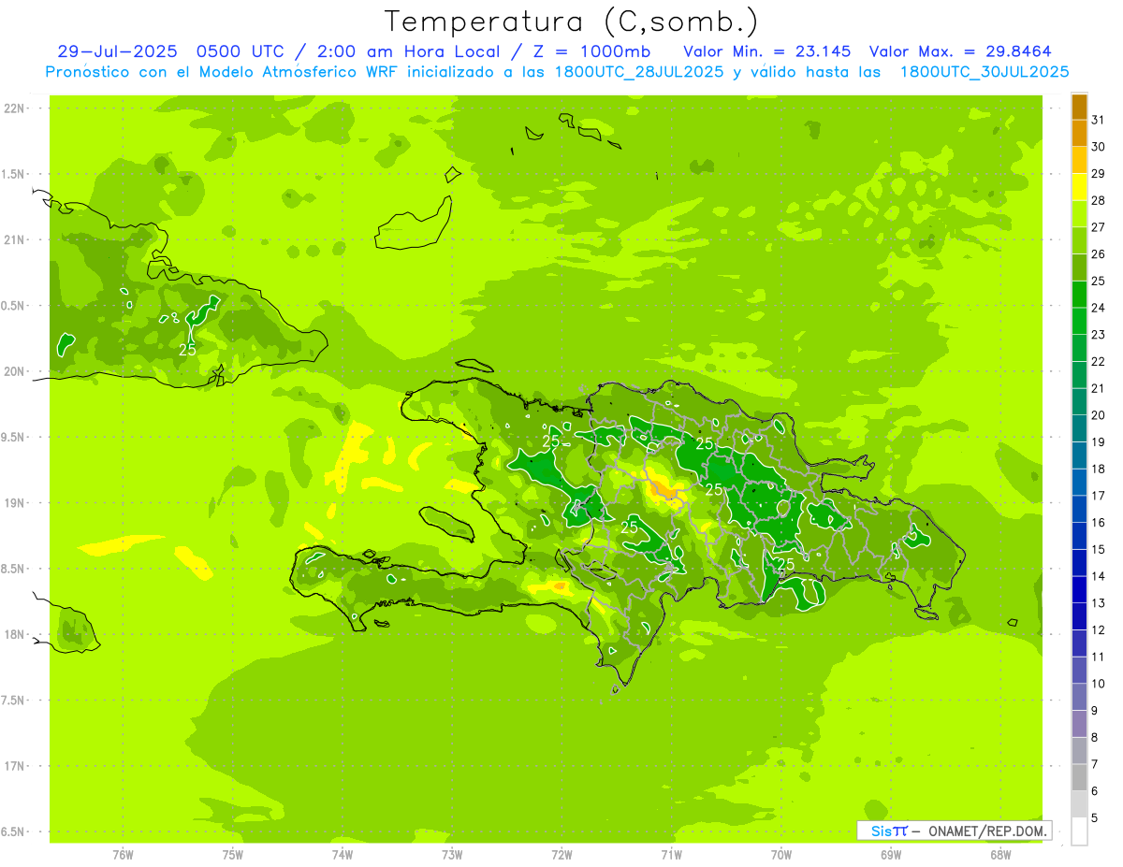Click the yellow swatch between 28 and 29
1123x867 pixels.
[1079, 187]
